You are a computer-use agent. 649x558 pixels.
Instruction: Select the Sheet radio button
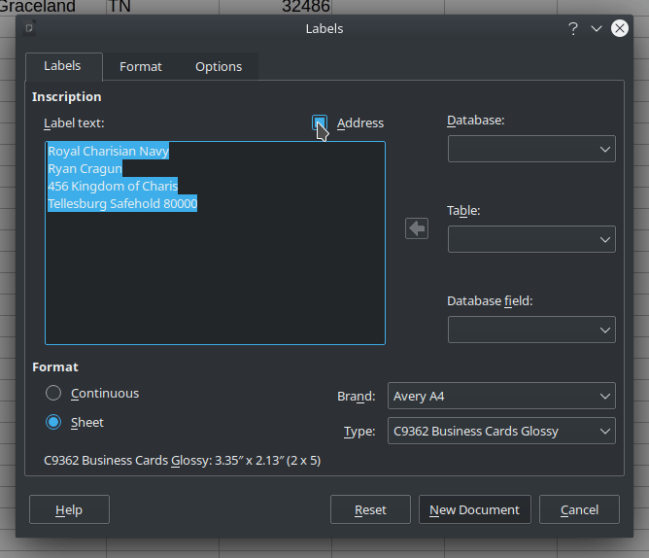(53, 422)
